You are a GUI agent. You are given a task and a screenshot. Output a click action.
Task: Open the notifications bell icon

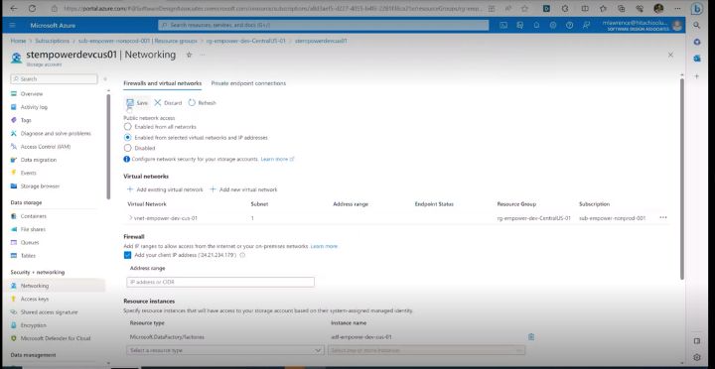[536, 26]
